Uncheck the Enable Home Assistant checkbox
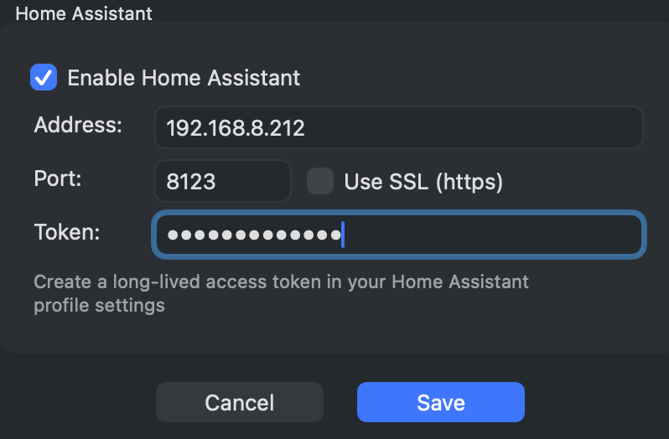 click(43, 78)
